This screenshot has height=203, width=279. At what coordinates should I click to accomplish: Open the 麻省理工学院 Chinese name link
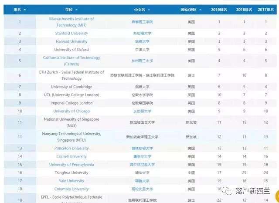(x=142, y=22)
